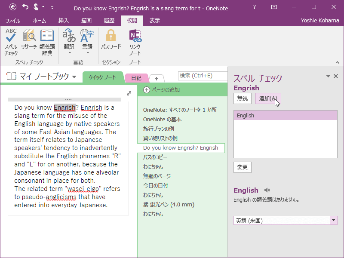344x258 pixels.
Task: Click the 無視 ignore button
Action: (243, 98)
